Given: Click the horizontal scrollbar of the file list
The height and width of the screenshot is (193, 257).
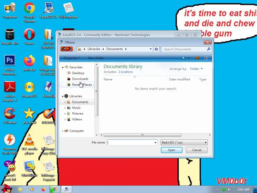Looking at the screenshot, I should (x=142, y=135).
